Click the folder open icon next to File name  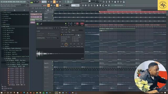pyautogui.click(x=54, y=28)
